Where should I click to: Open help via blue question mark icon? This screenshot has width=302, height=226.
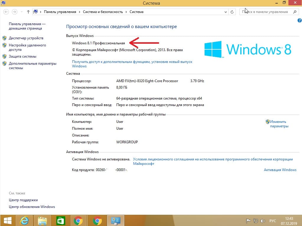pyautogui.click(x=299, y=20)
